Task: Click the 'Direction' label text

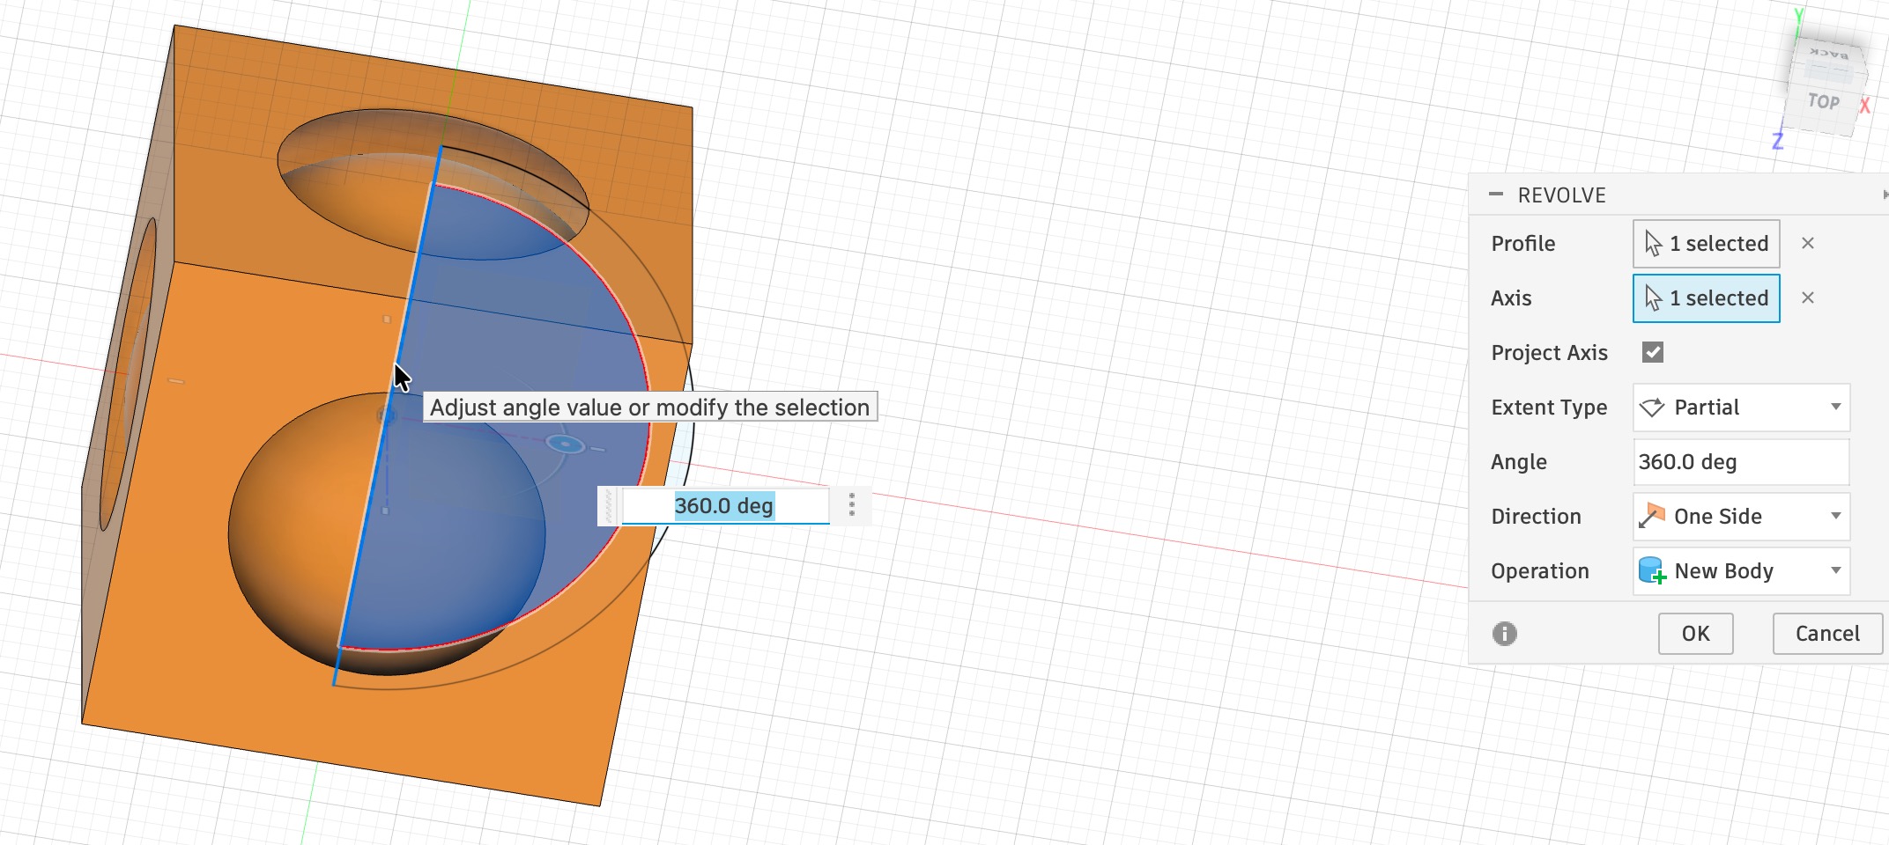Action: 1536,517
